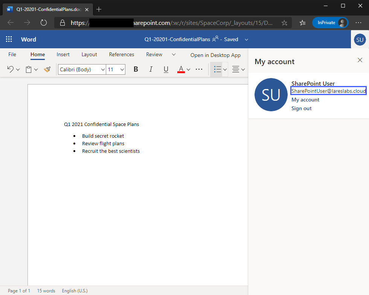Select the Format Painter tool

47,69
